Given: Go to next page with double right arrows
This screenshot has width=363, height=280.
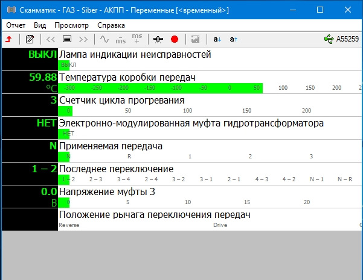Looking at the screenshot, I should coord(83,39).
